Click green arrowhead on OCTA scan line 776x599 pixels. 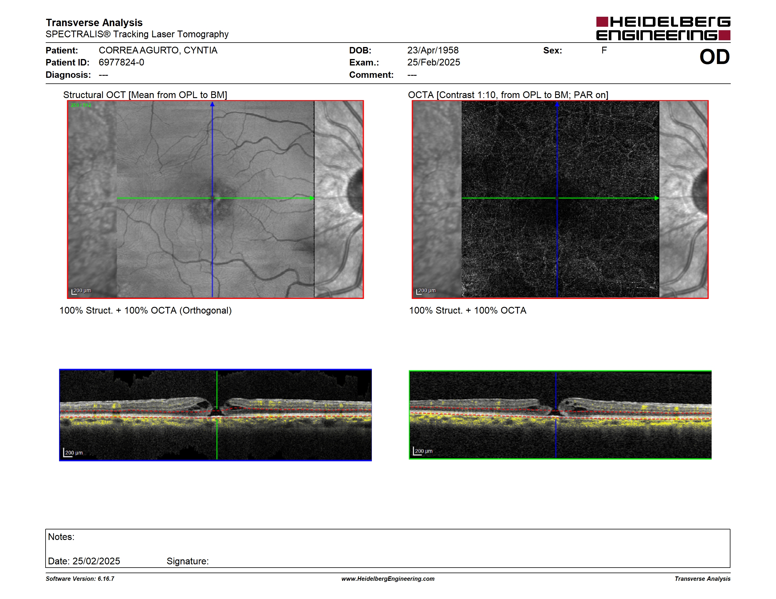[x=657, y=198]
